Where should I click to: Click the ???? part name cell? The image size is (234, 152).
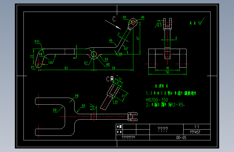pyautogui.click(x=167, y=129)
